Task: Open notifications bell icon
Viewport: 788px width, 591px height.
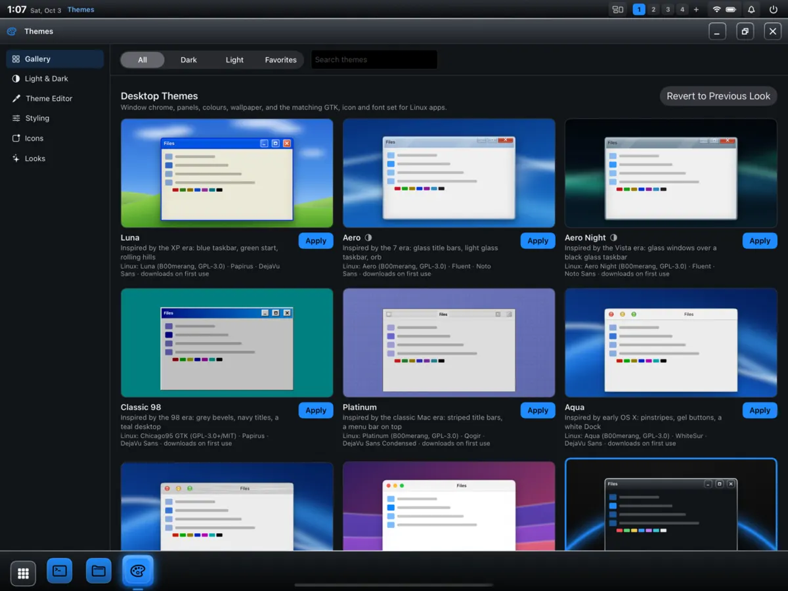Action: coord(751,10)
